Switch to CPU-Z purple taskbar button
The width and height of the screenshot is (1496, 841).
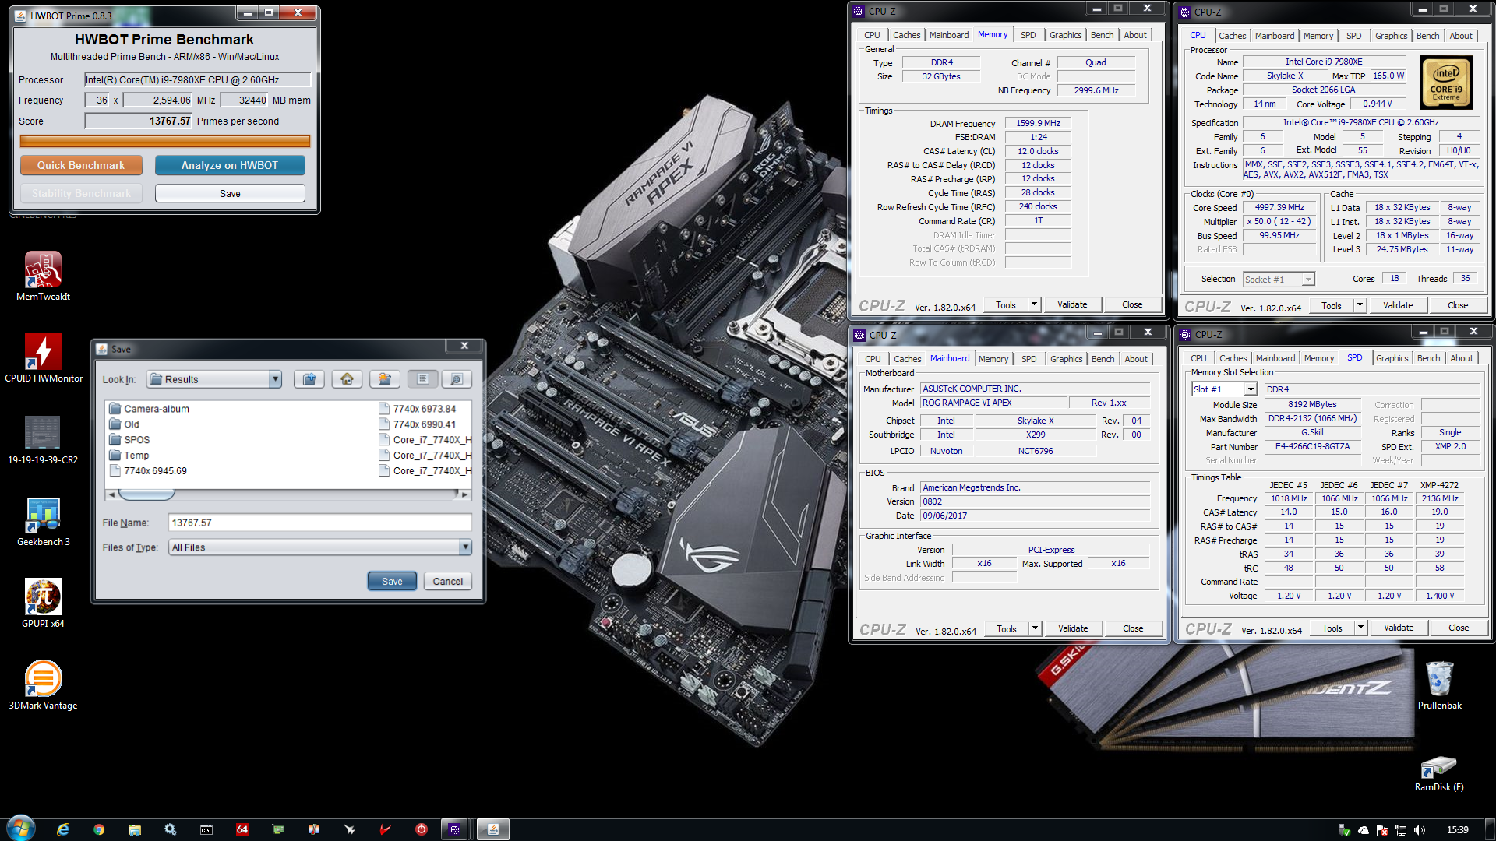point(454,829)
